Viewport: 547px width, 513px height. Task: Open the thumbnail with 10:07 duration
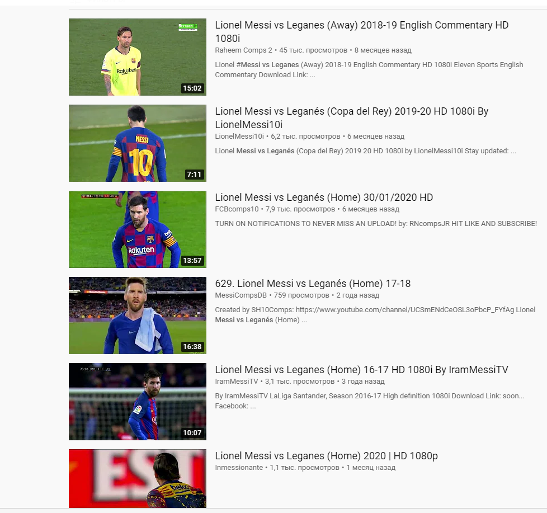pyautogui.click(x=138, y=402)
